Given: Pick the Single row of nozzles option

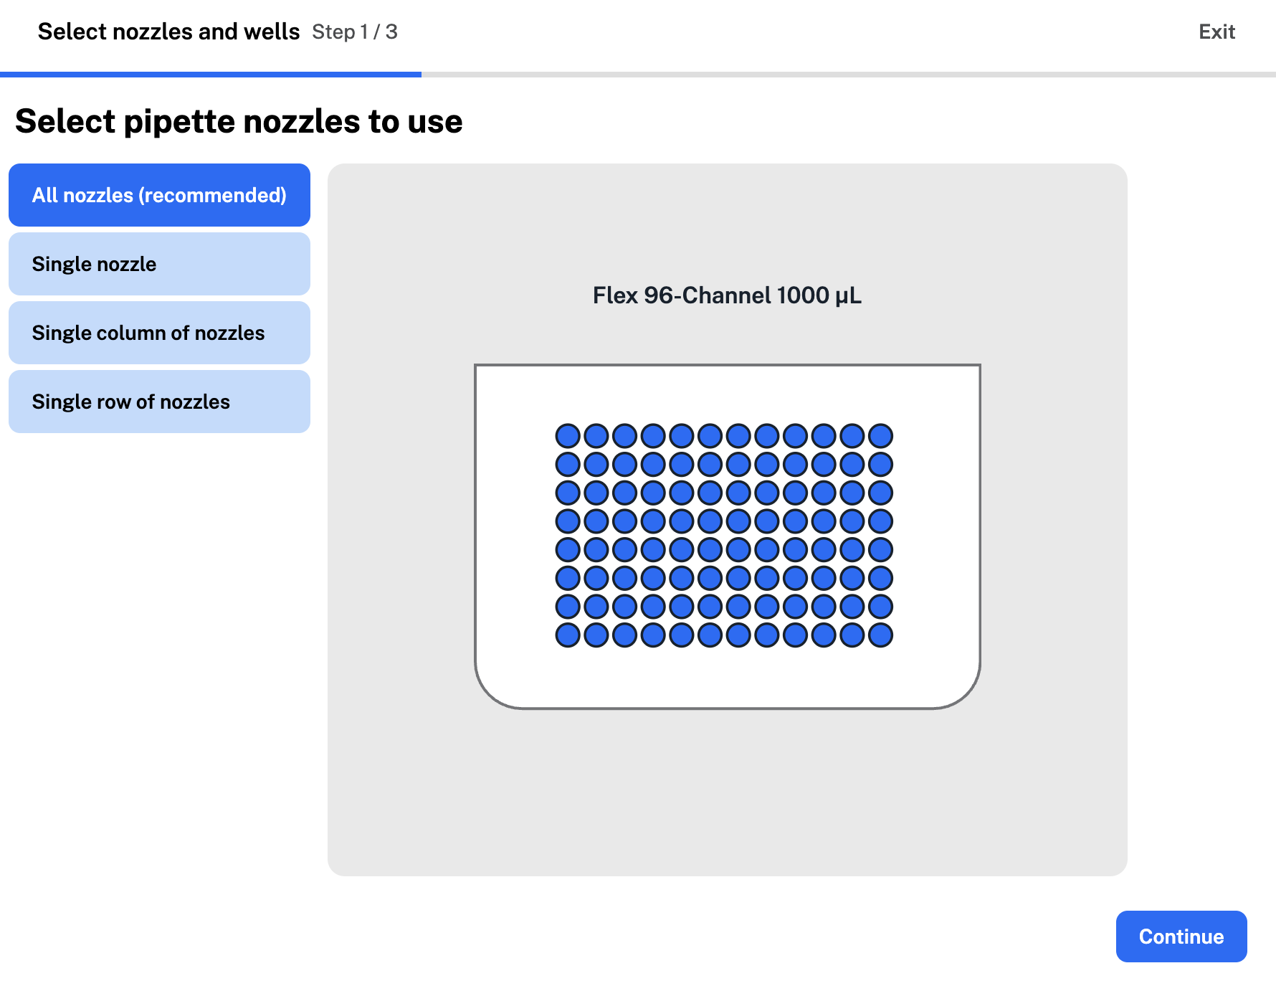Looking at the screenshot, I should [x=159, y=402].
